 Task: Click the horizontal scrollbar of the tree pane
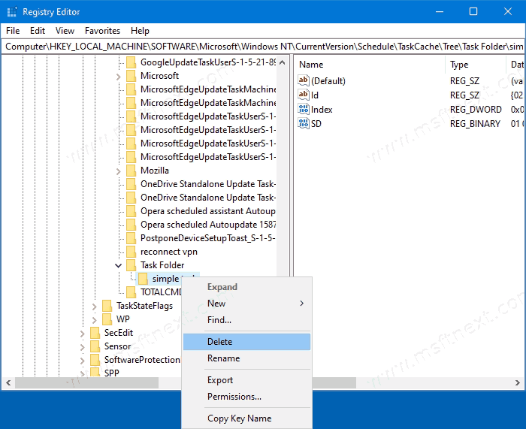[x=98, y=383]
